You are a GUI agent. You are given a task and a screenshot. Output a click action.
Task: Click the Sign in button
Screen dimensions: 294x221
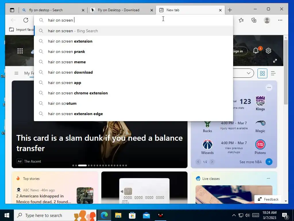[x=240, y=51]
